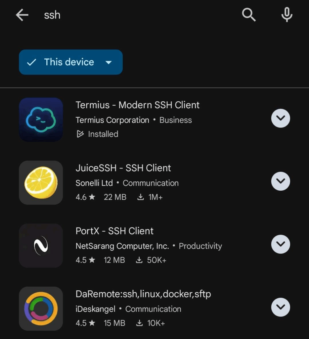Activate voice search microphone icon
309x339 pixels.
click(x=287, y=15)
